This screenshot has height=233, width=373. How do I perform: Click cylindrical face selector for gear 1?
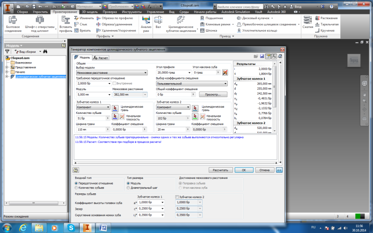pyautogui.click(x=115, y=108)
